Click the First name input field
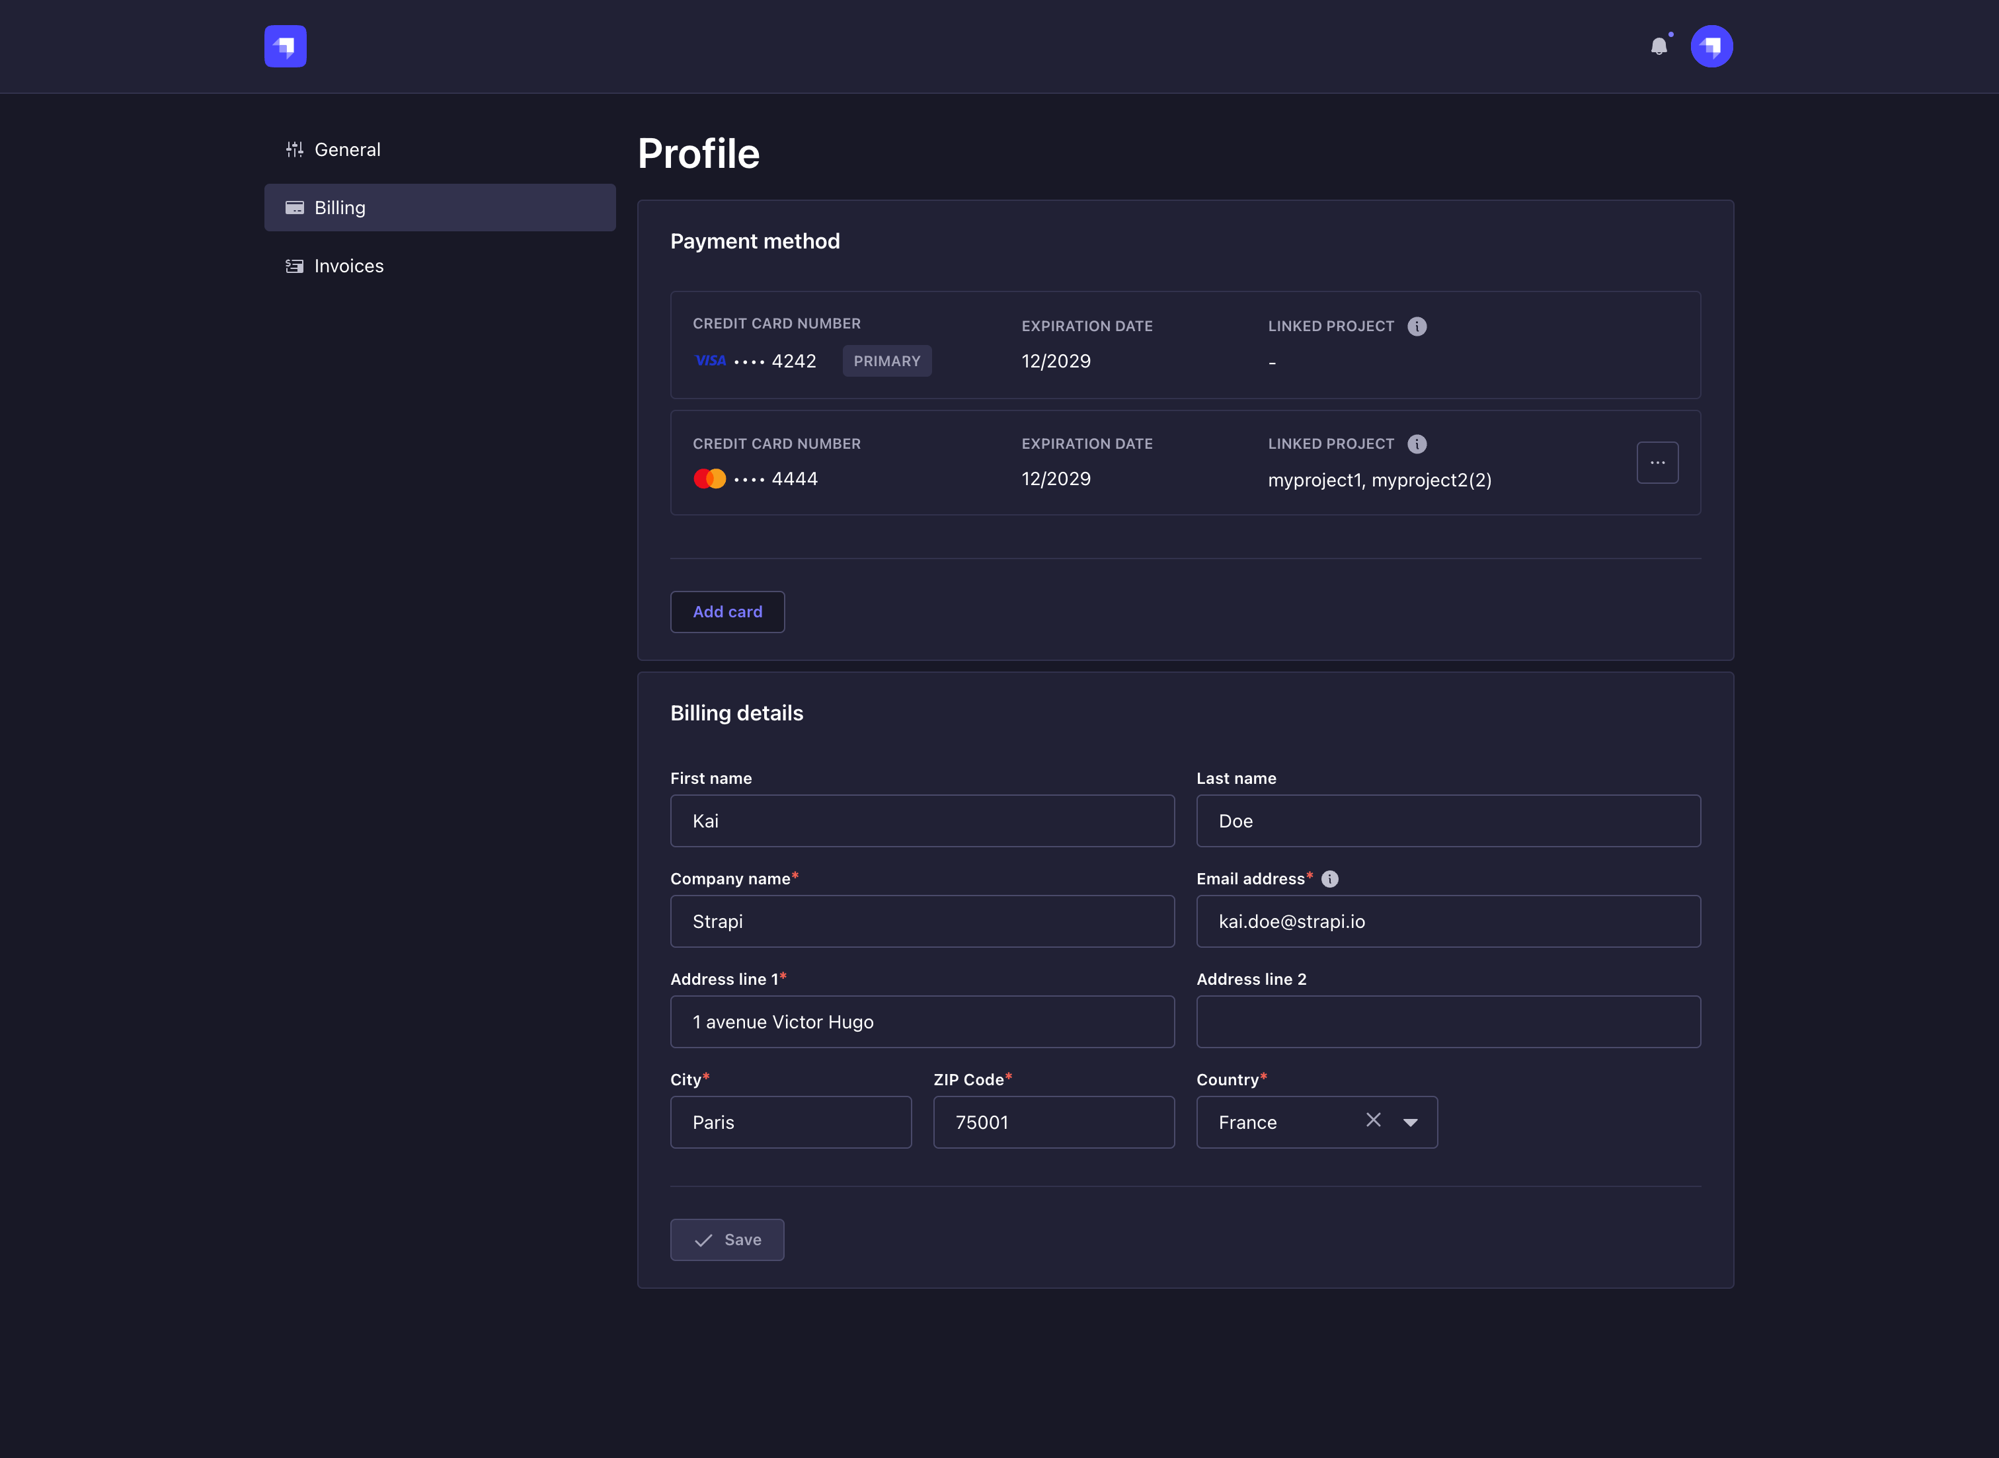Image resolution: width=1999 pixels, height=1458 pixels. coord(921,821)
